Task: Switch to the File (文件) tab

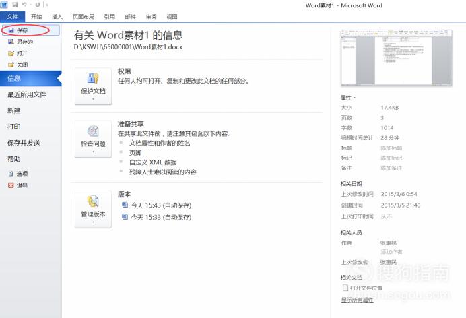Action: (x=13, y=17)
